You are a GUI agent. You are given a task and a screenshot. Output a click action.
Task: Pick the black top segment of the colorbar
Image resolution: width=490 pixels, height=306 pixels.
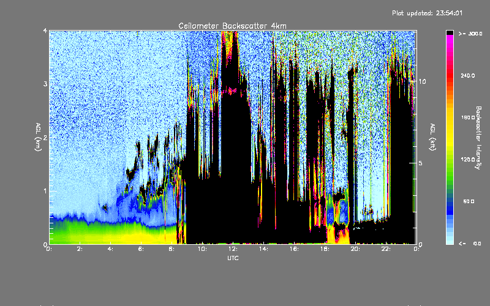450,32
